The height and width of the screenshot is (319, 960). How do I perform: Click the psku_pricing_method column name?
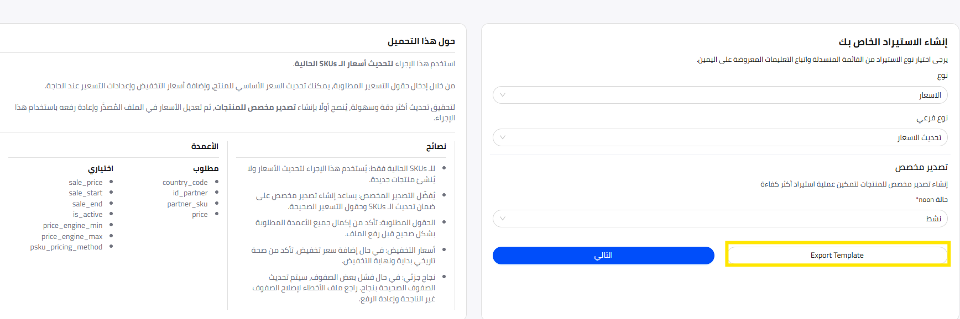click(66, 247)
